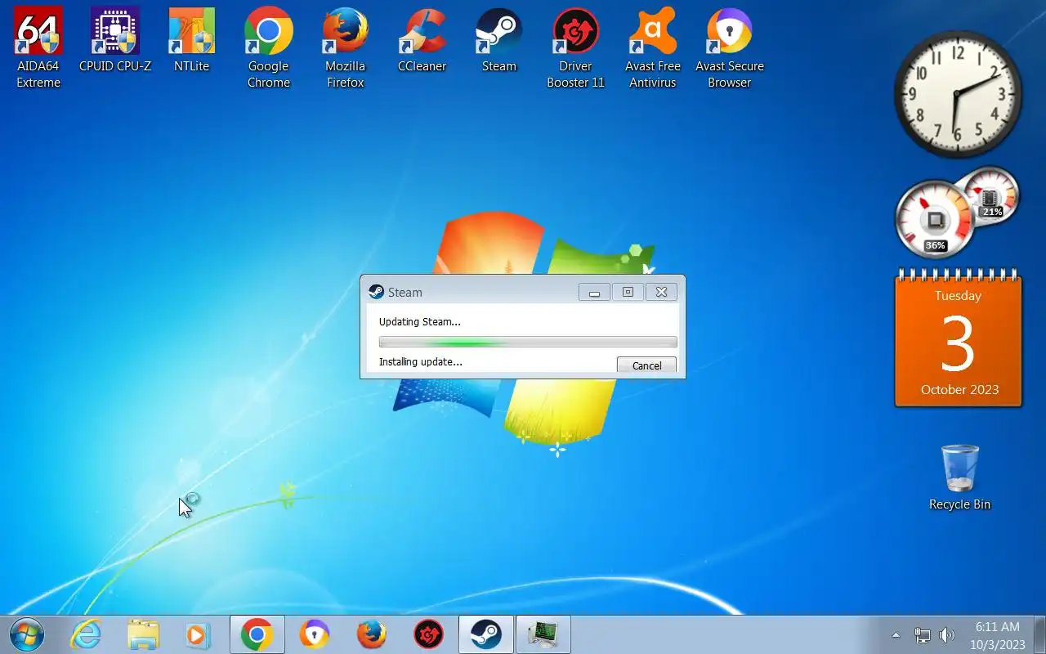Open Driver Booster taskbar icon
This screenshot has width=1046, height=654.
[x=429, y=634]
